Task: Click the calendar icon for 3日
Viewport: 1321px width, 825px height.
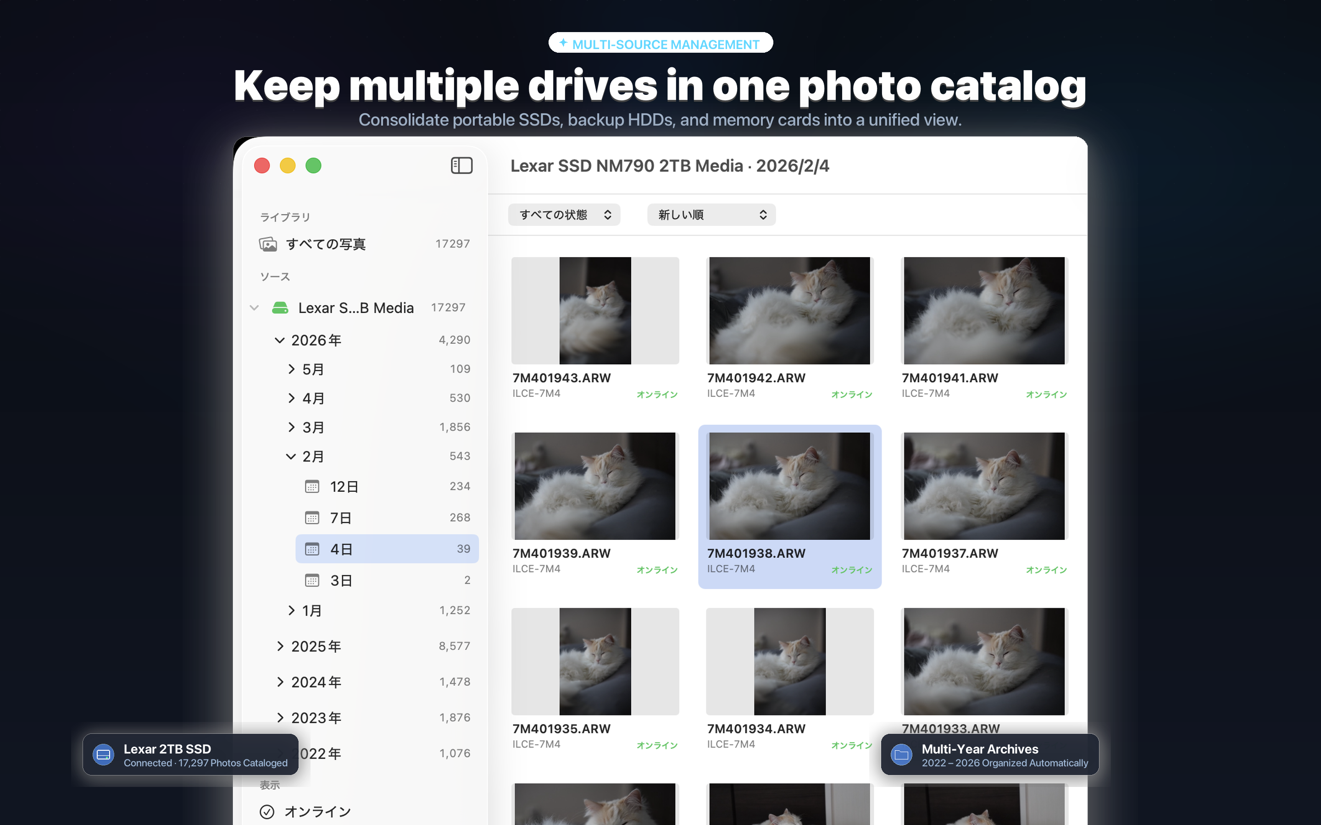Action: pyautogui.click(x=312, y=580)
